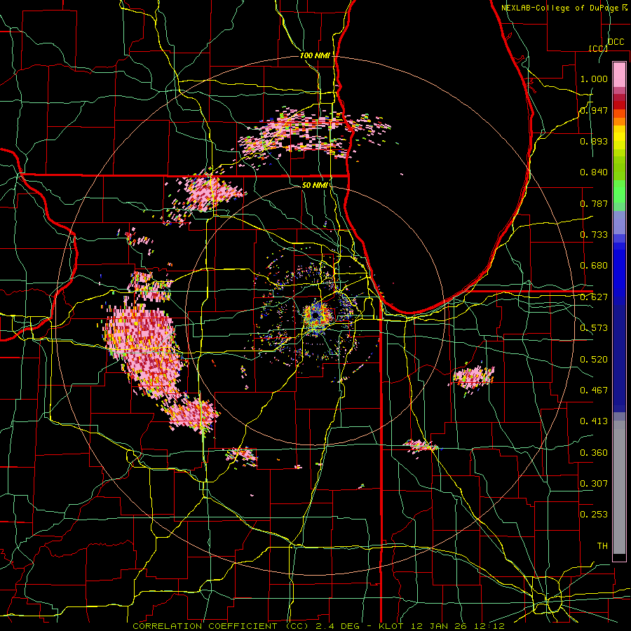Viewport: 631px width, 631px height.
Task: Click the 0.467 scale value
Action: pyautogui.click(x=594, y=391)
